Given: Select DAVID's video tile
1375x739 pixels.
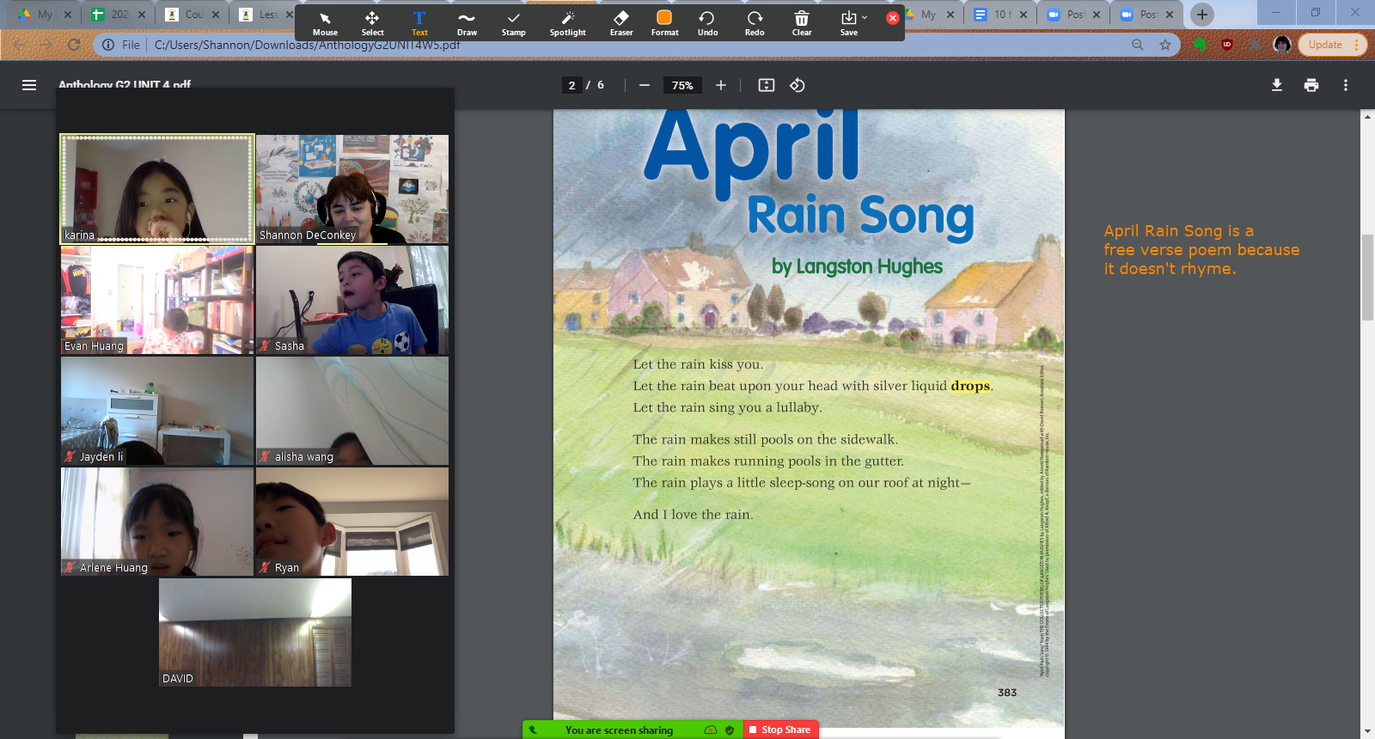Looking at the screenshot, I should (255, 632).
